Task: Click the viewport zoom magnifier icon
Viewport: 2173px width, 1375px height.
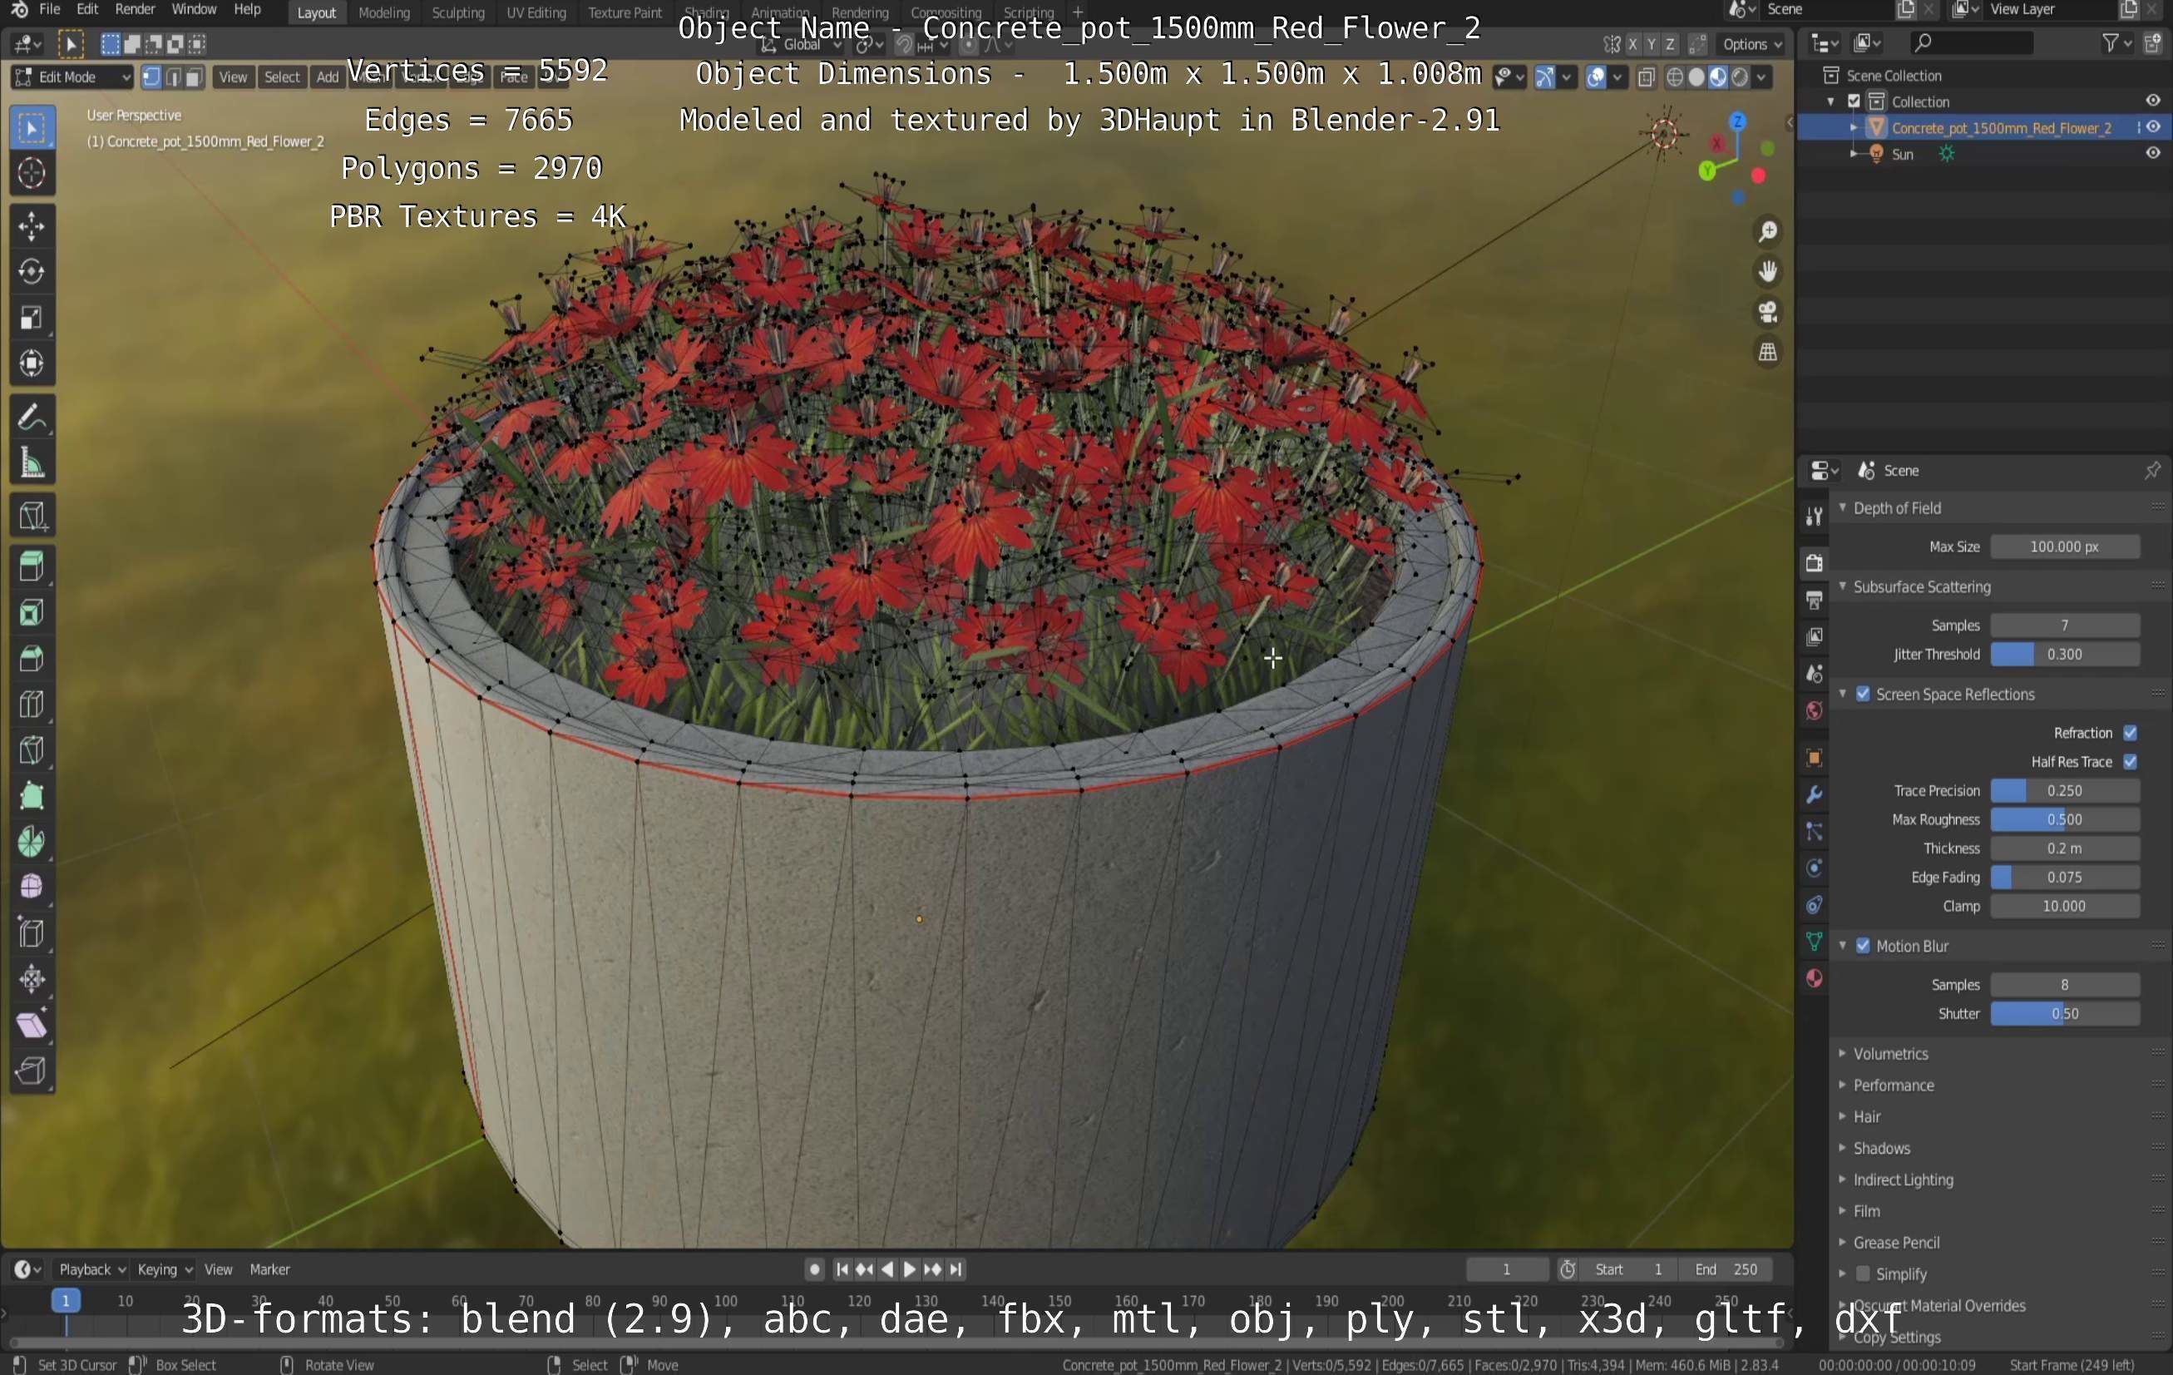Action: click(x=1768, y=232)
